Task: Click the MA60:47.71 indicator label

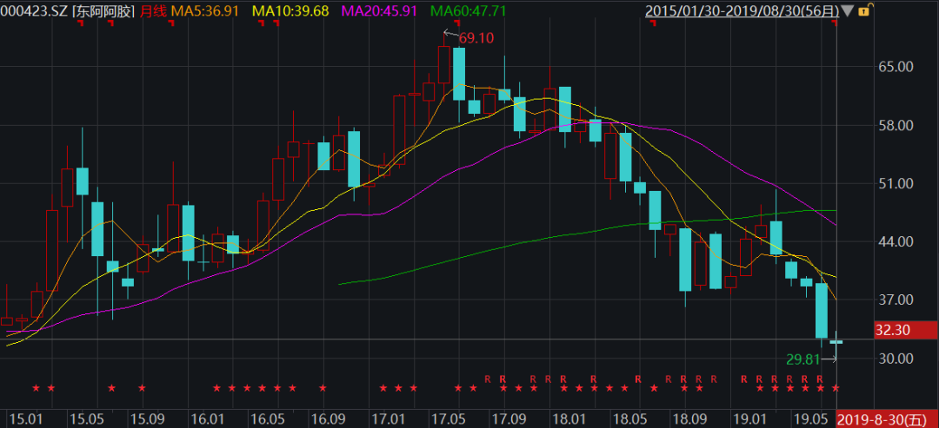Action: pos(468,11)
